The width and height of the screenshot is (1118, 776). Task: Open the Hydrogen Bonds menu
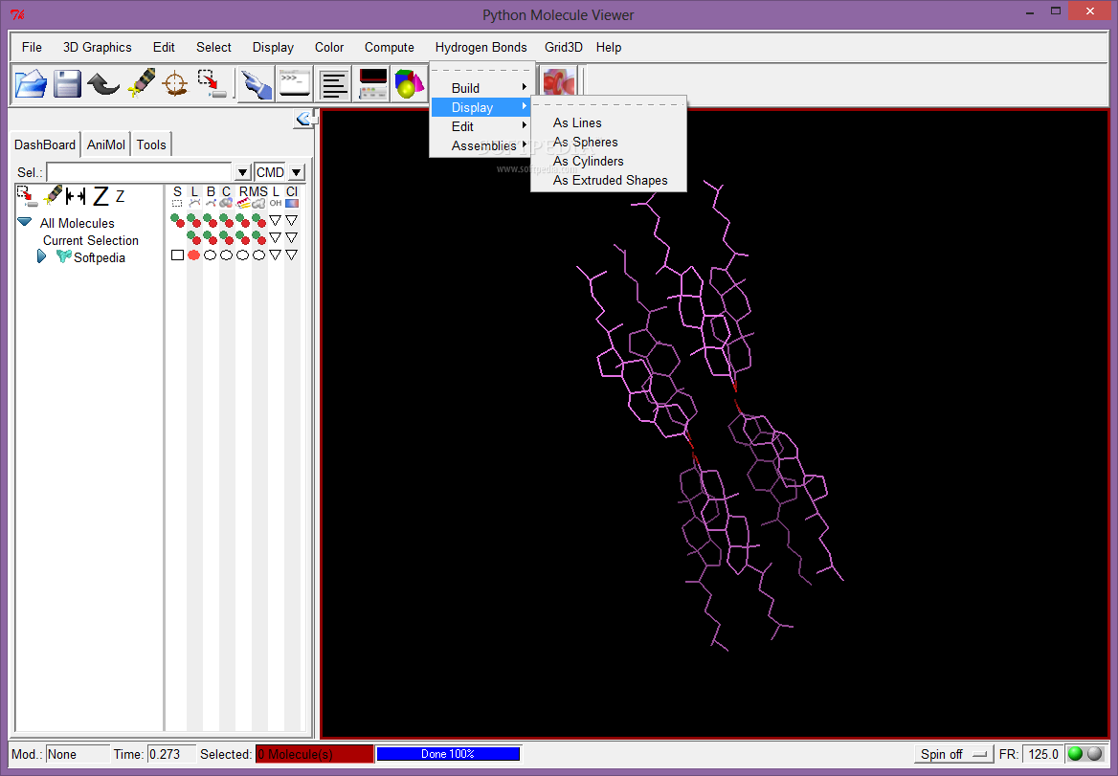pos(481,47)
